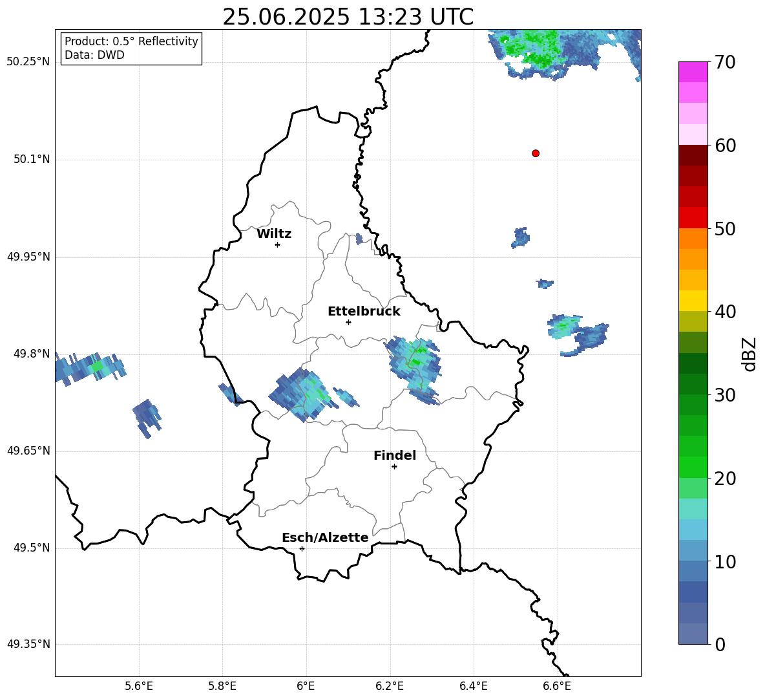The image size is (765, 699).
Task: Click the 30 tick label on colorbar
Action: (725, 395)
